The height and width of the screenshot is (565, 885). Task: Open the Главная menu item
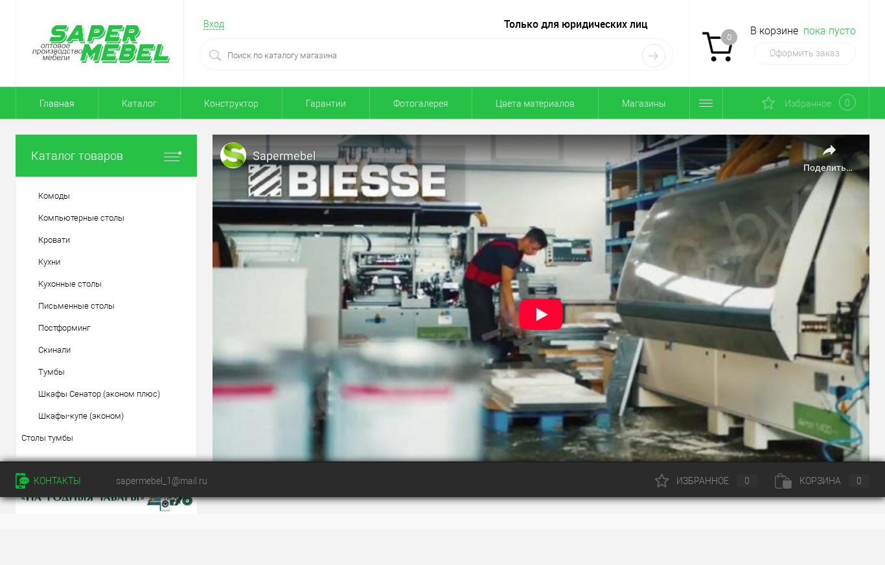click(57, 104)
